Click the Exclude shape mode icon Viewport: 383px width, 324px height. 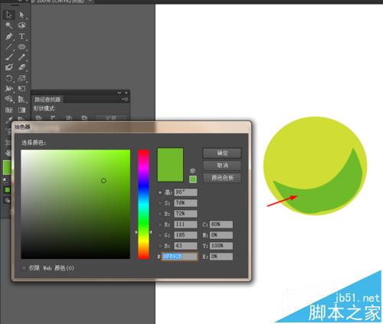coord(83,118)
